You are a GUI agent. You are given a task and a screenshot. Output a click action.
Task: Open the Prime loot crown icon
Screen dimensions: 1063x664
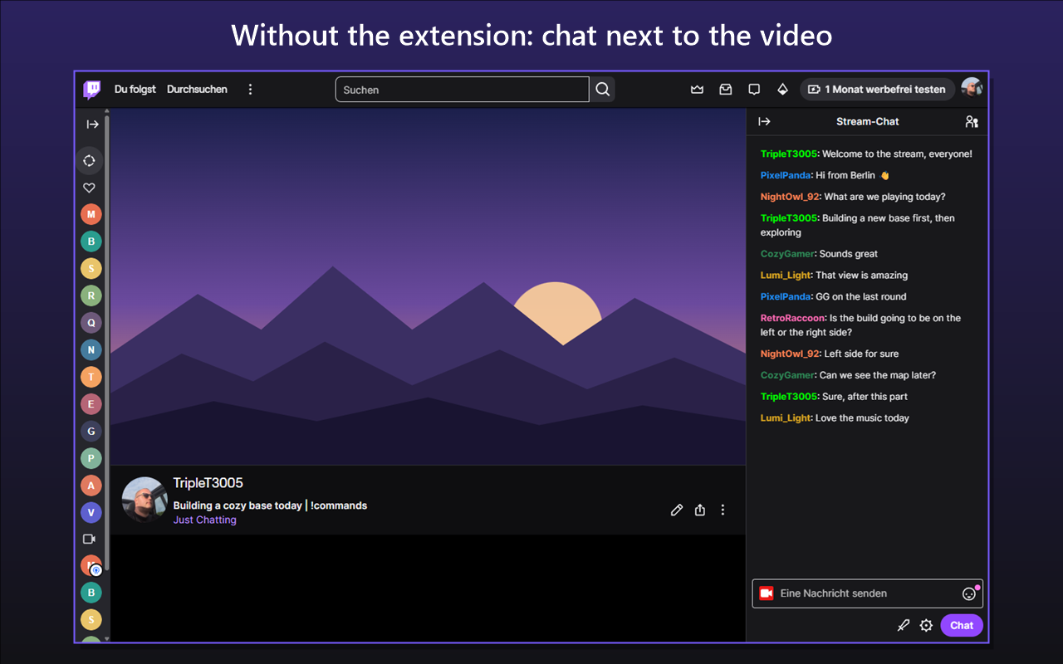[x=698, y=90]
